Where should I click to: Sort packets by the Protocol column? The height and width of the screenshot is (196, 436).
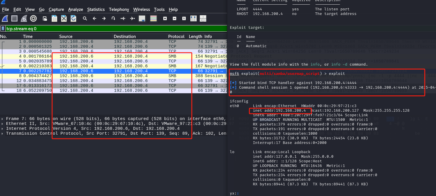tap(177, 37)
